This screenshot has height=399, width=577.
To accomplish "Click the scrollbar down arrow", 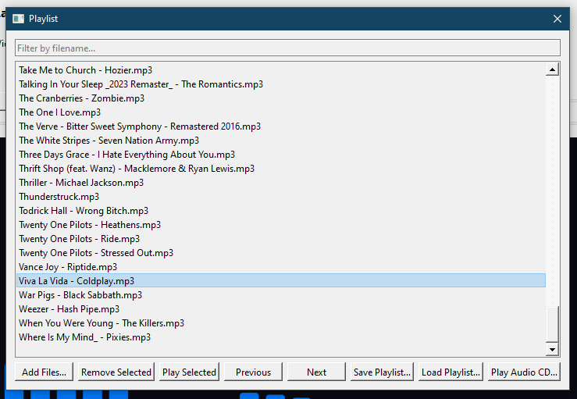I will click(552, 349).
